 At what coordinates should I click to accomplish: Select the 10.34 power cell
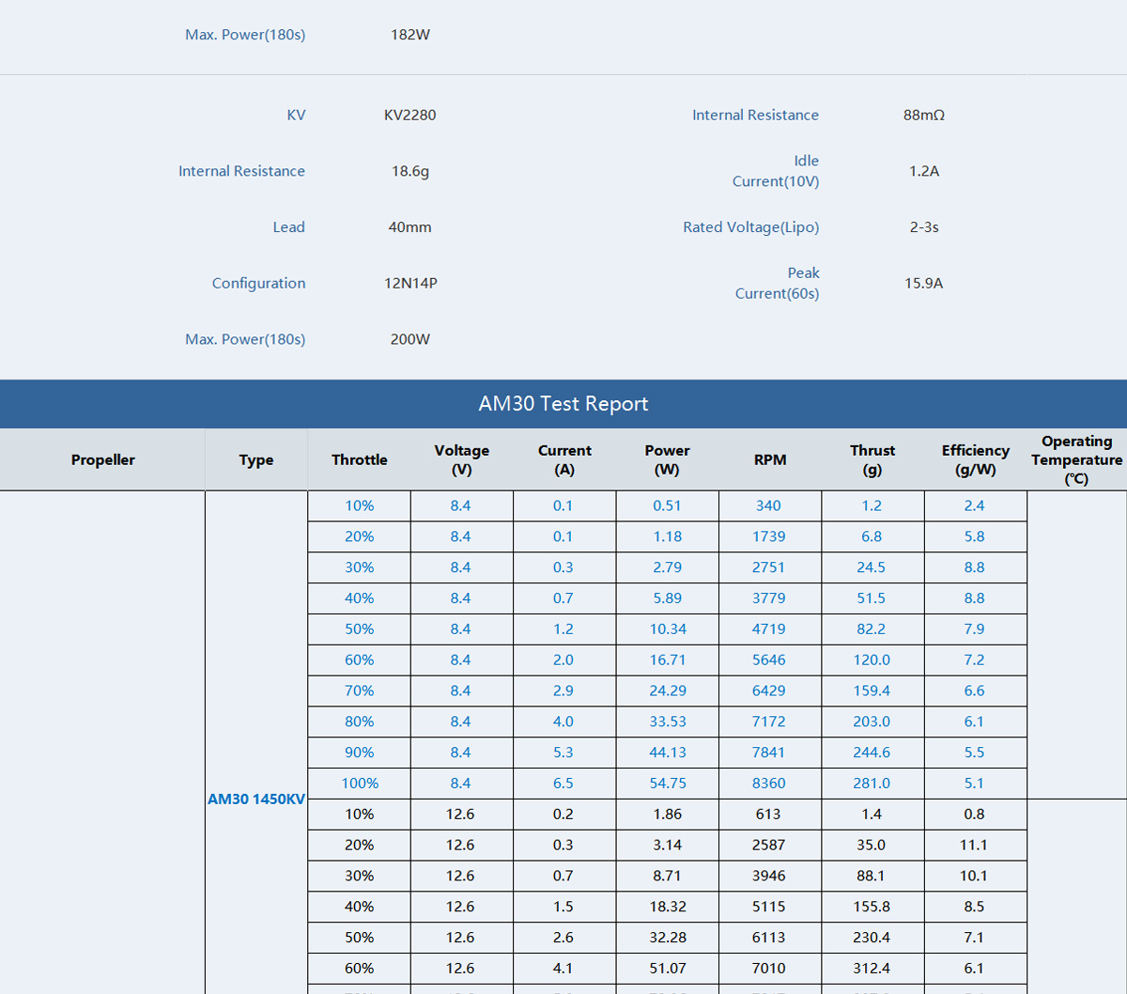pyautogui.click(x=668, y=629)
